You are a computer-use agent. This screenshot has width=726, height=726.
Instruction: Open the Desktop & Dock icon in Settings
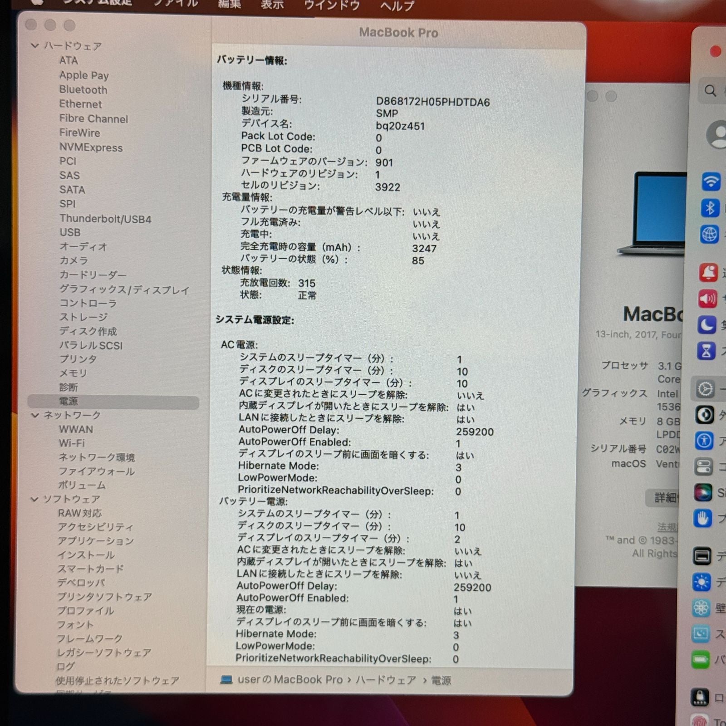click(x=702, y=556)
